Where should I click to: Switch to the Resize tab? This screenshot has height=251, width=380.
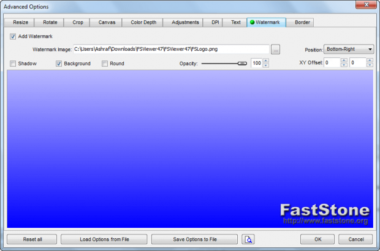pyautogui.click(x=20, y=22)
